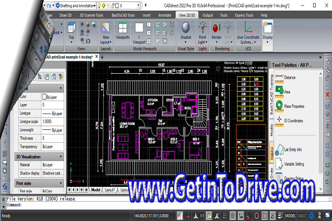Viewport: 332px width, 221px height.
Task: Toggle grid display in status bar
Action: pyautogui.click(x=232, y=216)
